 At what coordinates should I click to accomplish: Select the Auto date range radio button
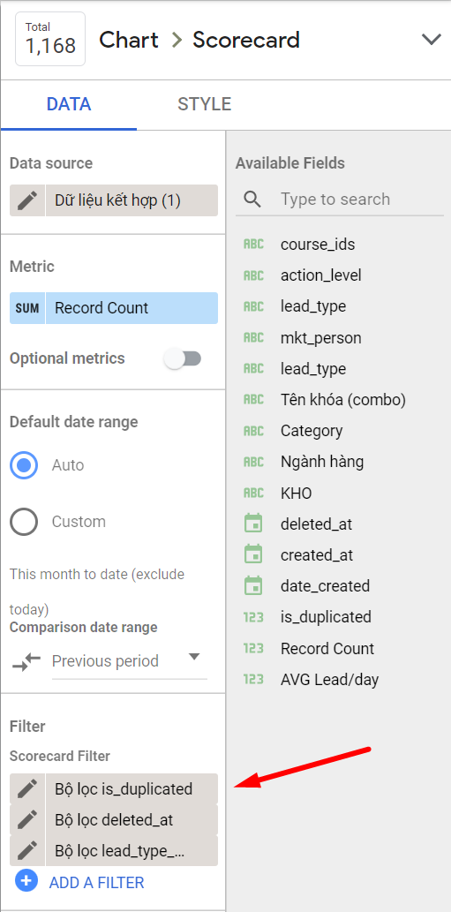point(24,465)
